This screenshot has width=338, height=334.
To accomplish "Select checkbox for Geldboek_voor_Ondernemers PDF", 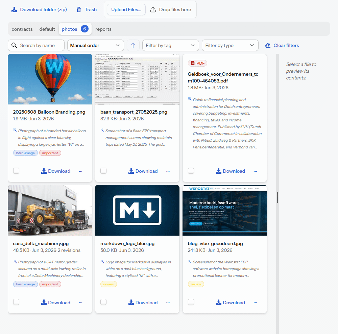I will tap(191, 171).
